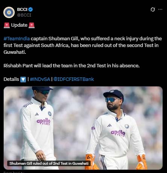Click the down-arrow emoji next to Details
The image size is (167, 173).
pos(23,79)
